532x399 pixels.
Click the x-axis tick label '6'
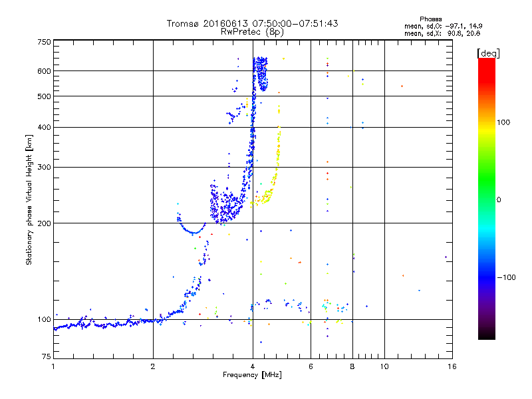311,366
